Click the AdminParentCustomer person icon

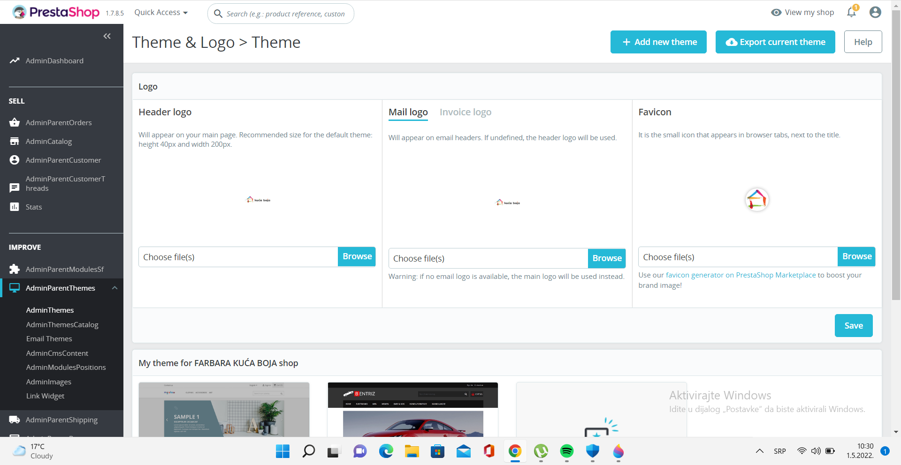point(15,160)
